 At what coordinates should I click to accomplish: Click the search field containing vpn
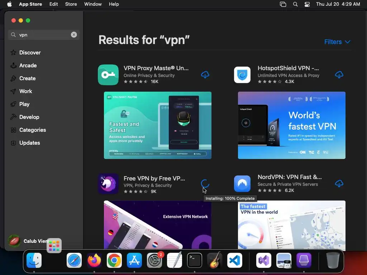tap(44, 35)
